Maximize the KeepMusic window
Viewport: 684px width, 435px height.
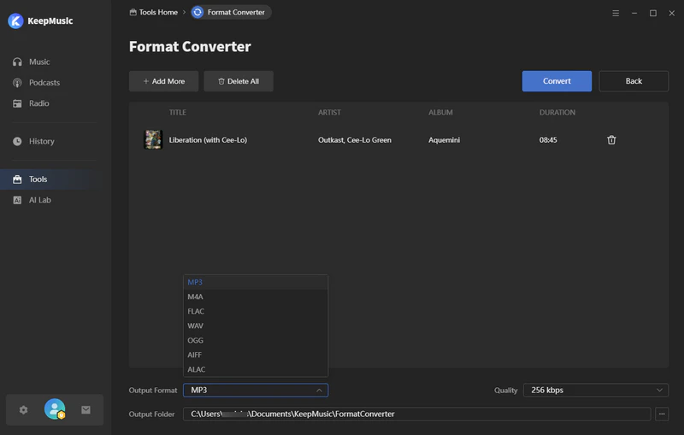[653, 13]
